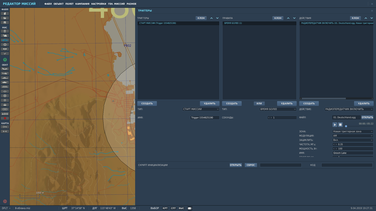
Task: Toggle the СПТ satellite view mode
Action: pyautogui.click(x=173, y=208)
